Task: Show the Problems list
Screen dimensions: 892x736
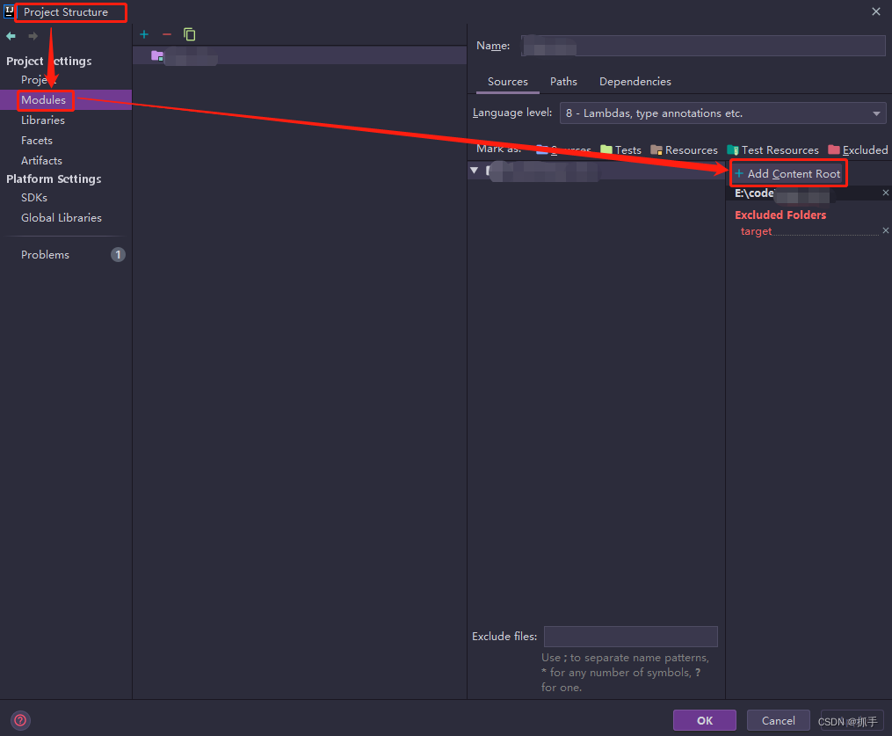Action: pyautogui.click(x=45, y=254)
